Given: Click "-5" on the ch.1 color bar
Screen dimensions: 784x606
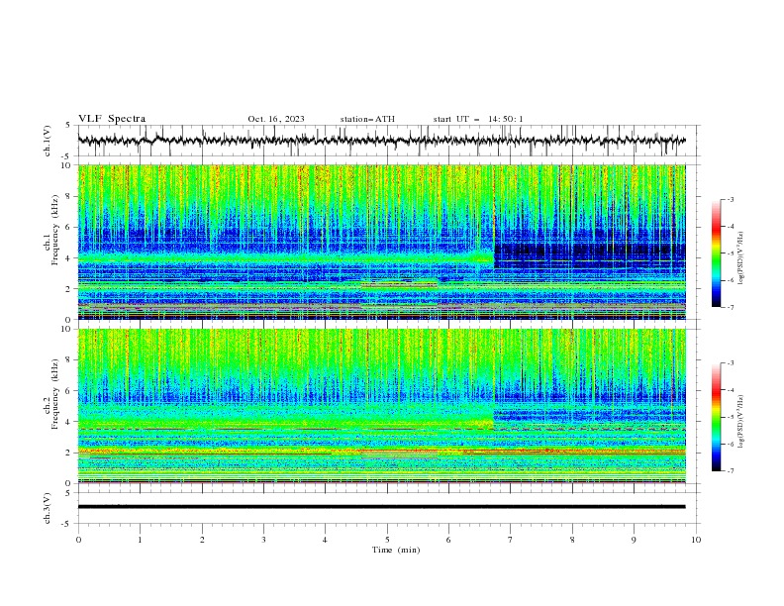Looking at the screenshot, I should click(x=730, y=253).
